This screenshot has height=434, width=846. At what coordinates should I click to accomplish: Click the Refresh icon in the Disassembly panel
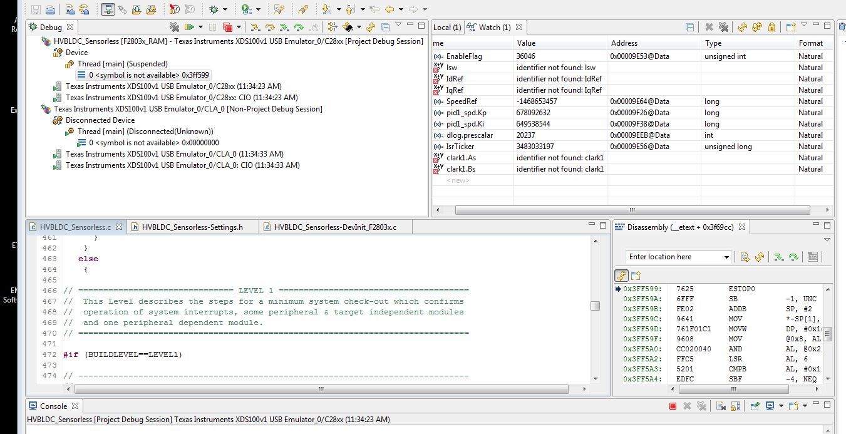[759, 257]
